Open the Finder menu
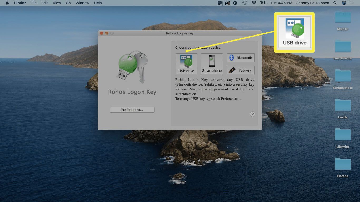 tap(20, 3)
